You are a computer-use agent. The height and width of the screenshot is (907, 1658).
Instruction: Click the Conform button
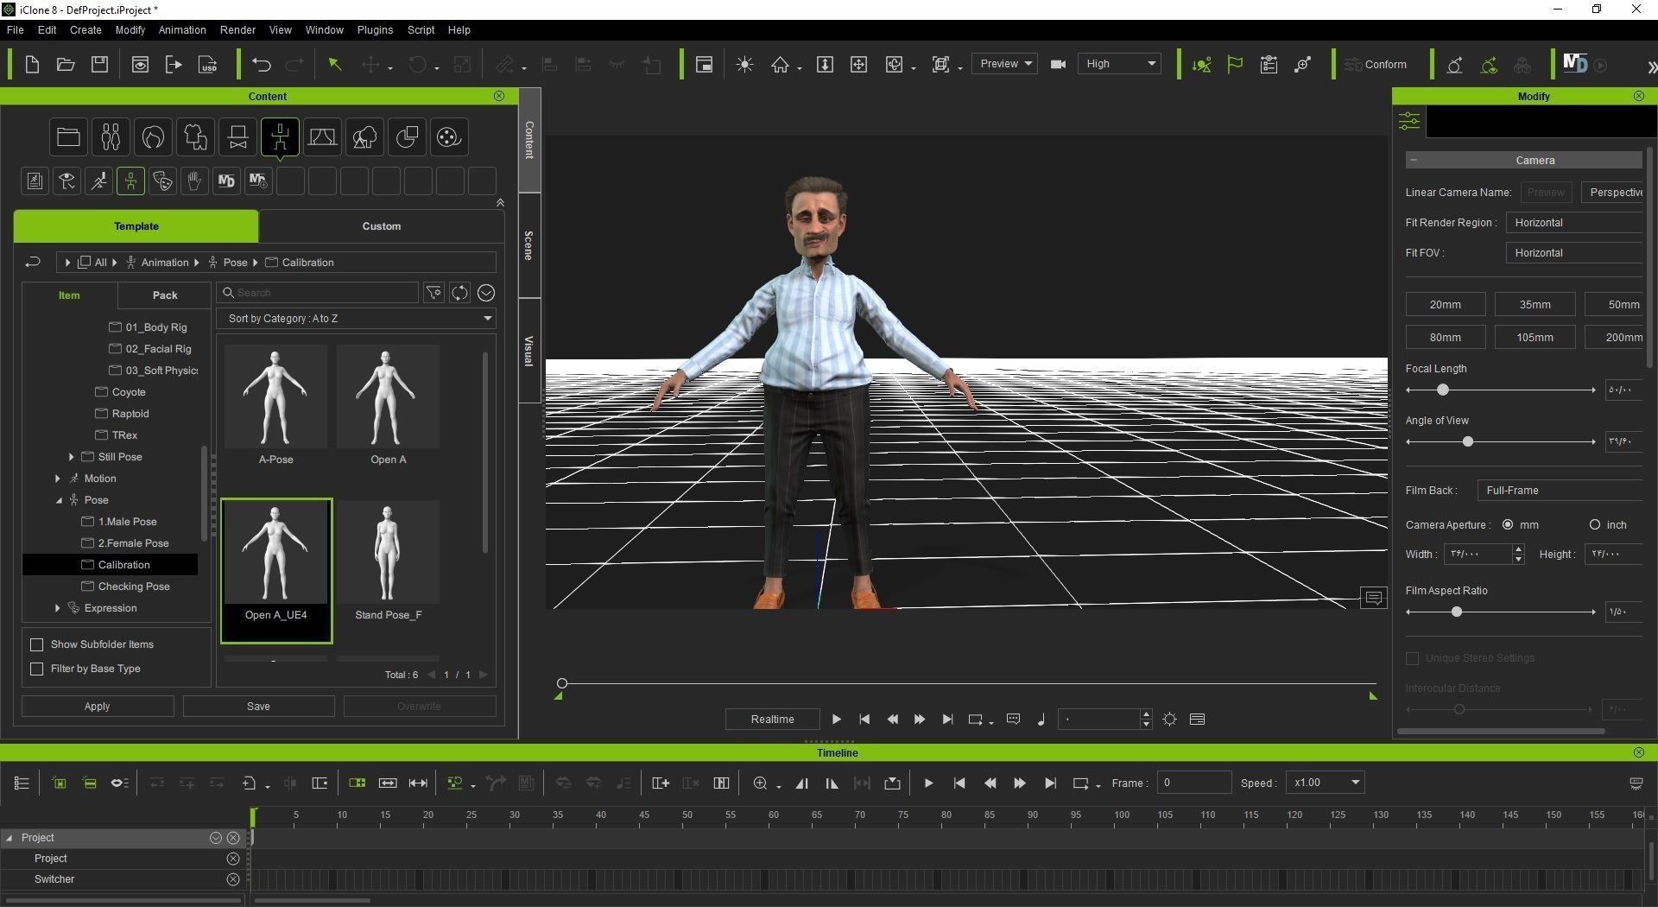1376,65
